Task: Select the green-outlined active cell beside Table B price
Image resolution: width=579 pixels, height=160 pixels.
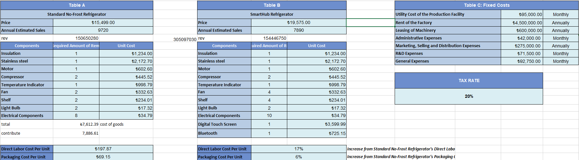Action: tap(370, 22)
